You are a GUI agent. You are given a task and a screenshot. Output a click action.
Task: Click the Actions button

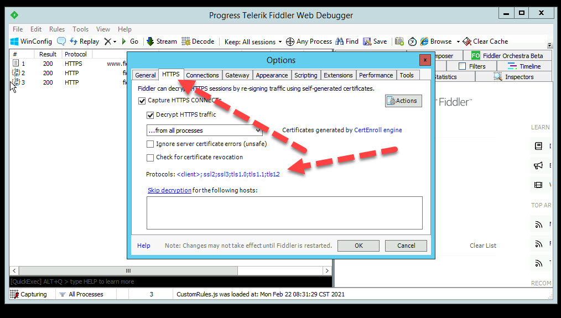(403, 101)
